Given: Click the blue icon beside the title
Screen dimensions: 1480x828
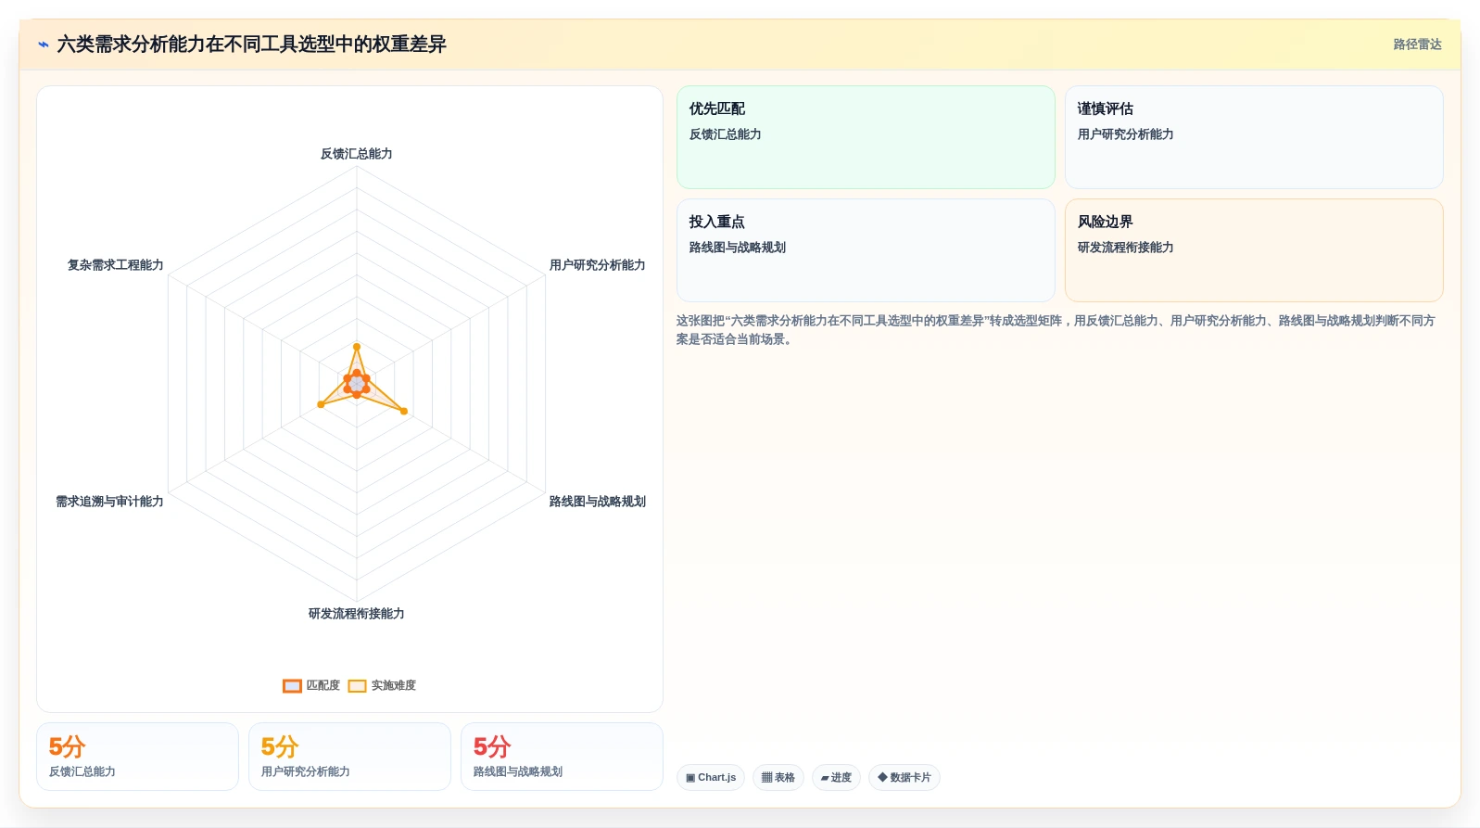Looking at the screenshot, I should coord(43,45).
